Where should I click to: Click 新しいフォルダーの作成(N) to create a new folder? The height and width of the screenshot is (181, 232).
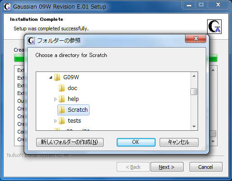(x=70, y=142)
